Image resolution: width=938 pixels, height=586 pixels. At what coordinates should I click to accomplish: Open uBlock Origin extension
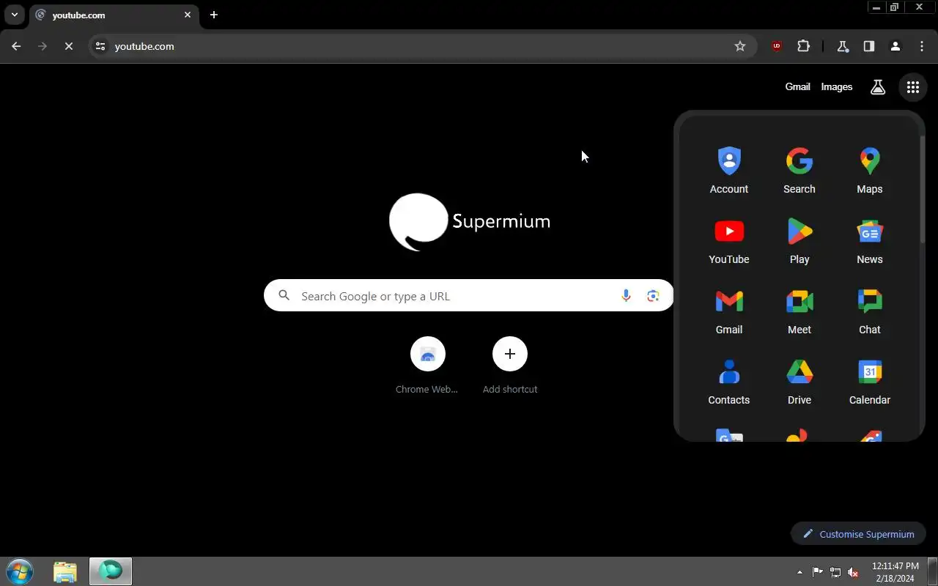point(777,46)
